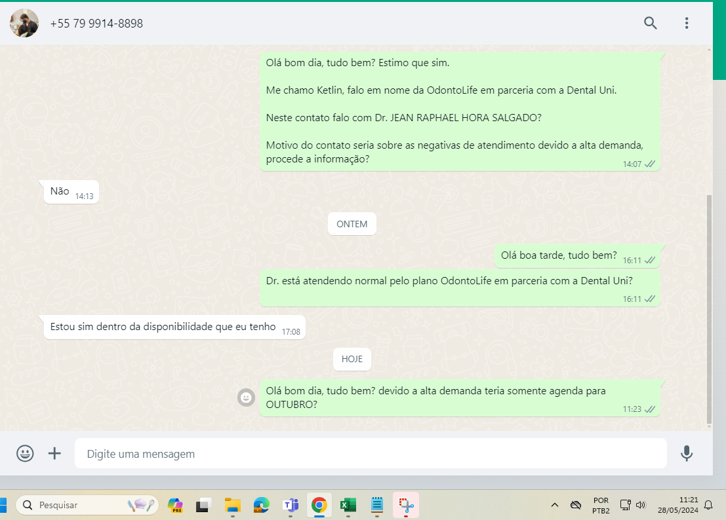Switch to Google Chrome in taskbar
This screenshot has width=726, height=520.
[x=319, y=505]
